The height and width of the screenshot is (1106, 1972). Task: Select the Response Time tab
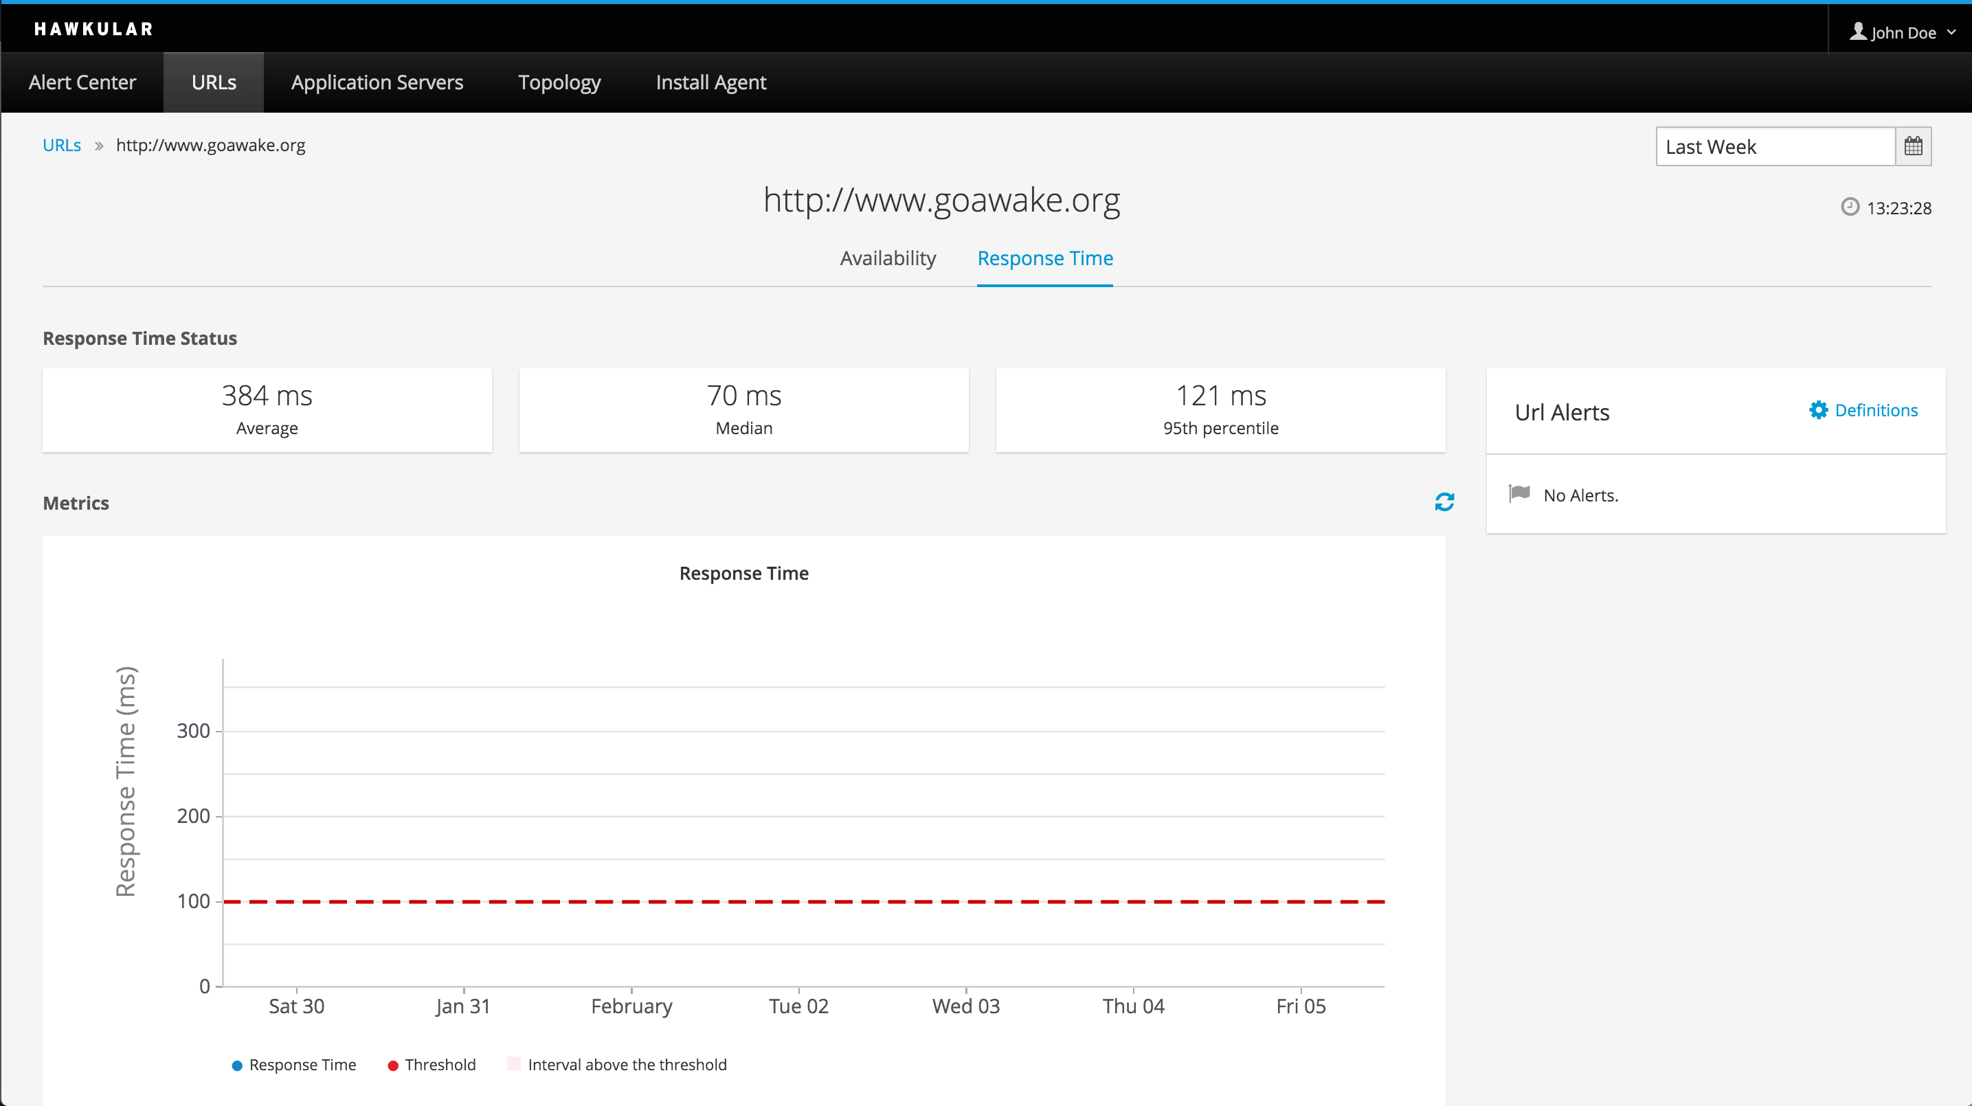(x=1044, y=258)
